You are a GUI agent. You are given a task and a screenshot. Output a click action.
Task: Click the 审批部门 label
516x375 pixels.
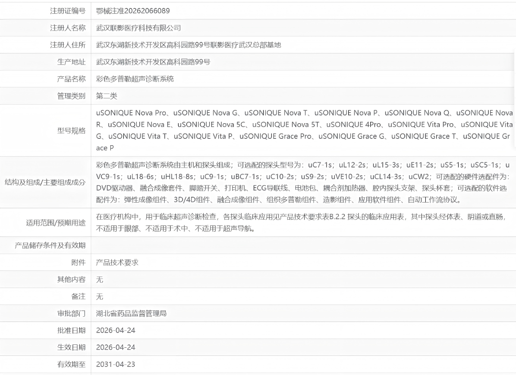tap(71, 313)
